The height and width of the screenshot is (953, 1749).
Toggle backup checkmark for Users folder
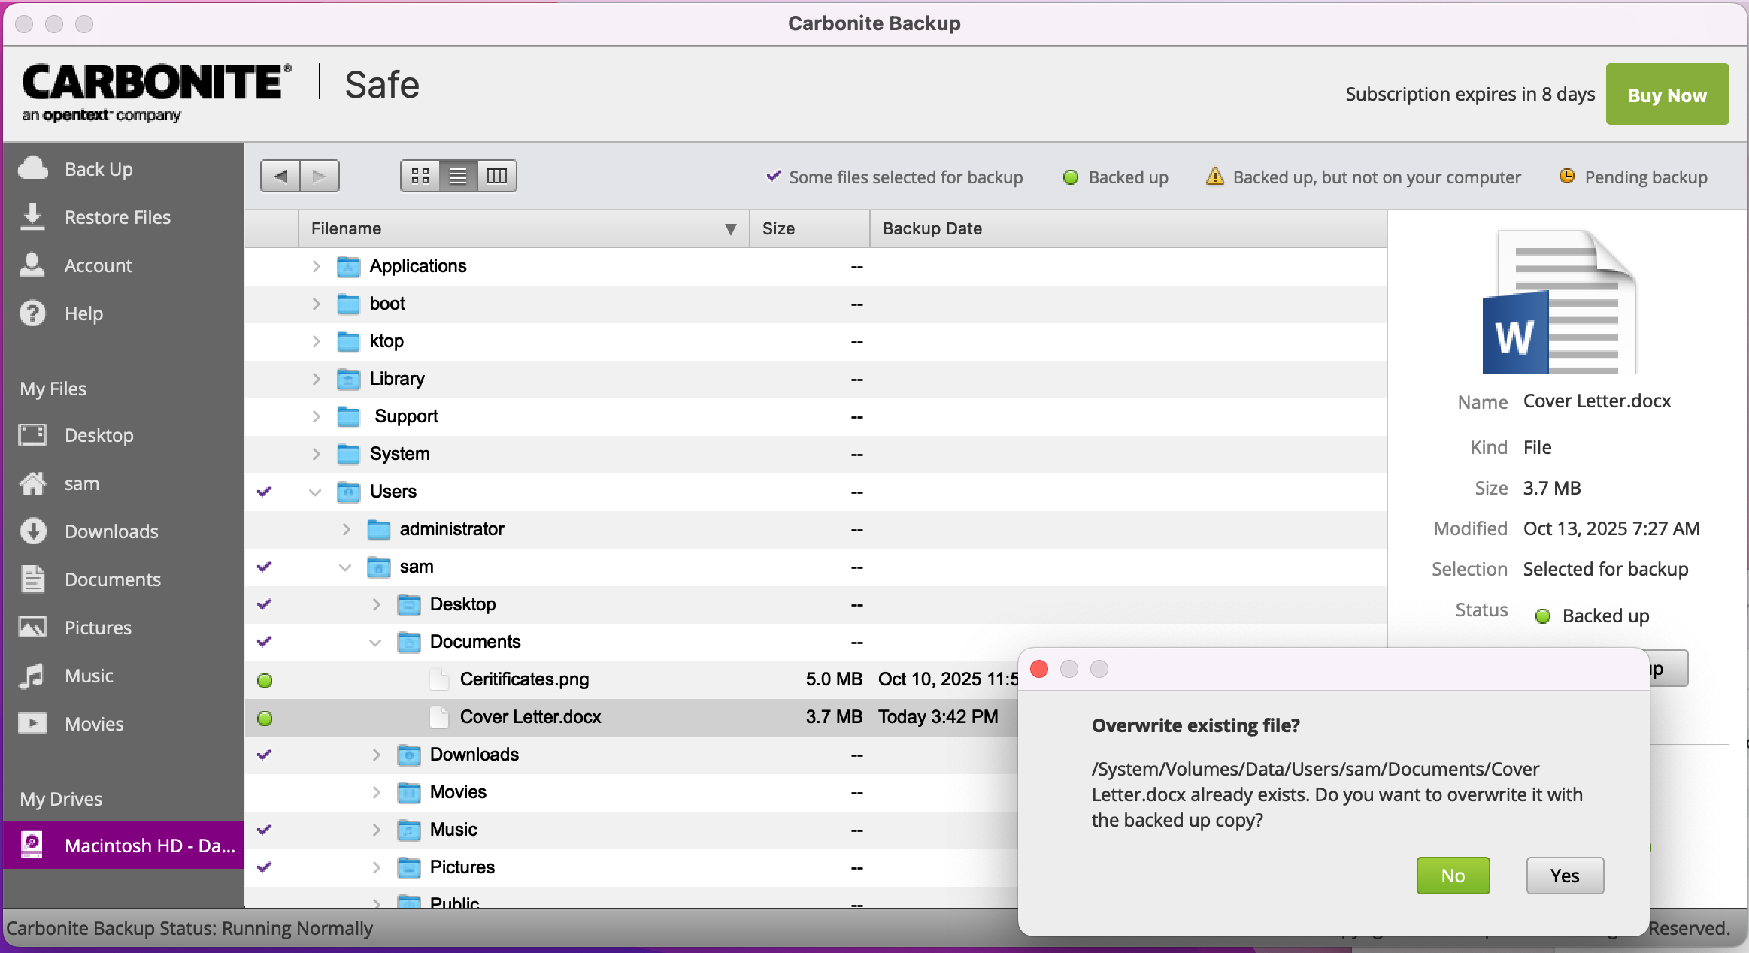(264, 492)
